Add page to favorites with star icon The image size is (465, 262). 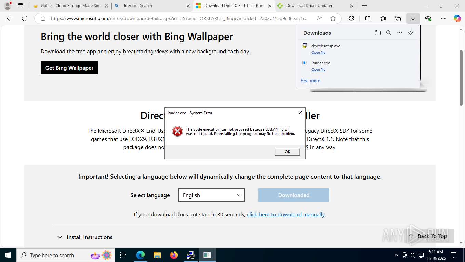[x=333, y=18]
